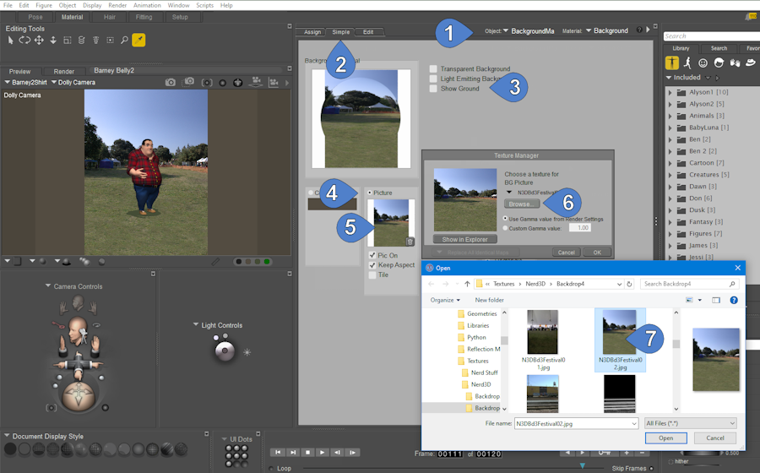This screenshot has height=473, width=760.
Task: Open the Dolly Camera dropdown
Action: pos(73,82)
